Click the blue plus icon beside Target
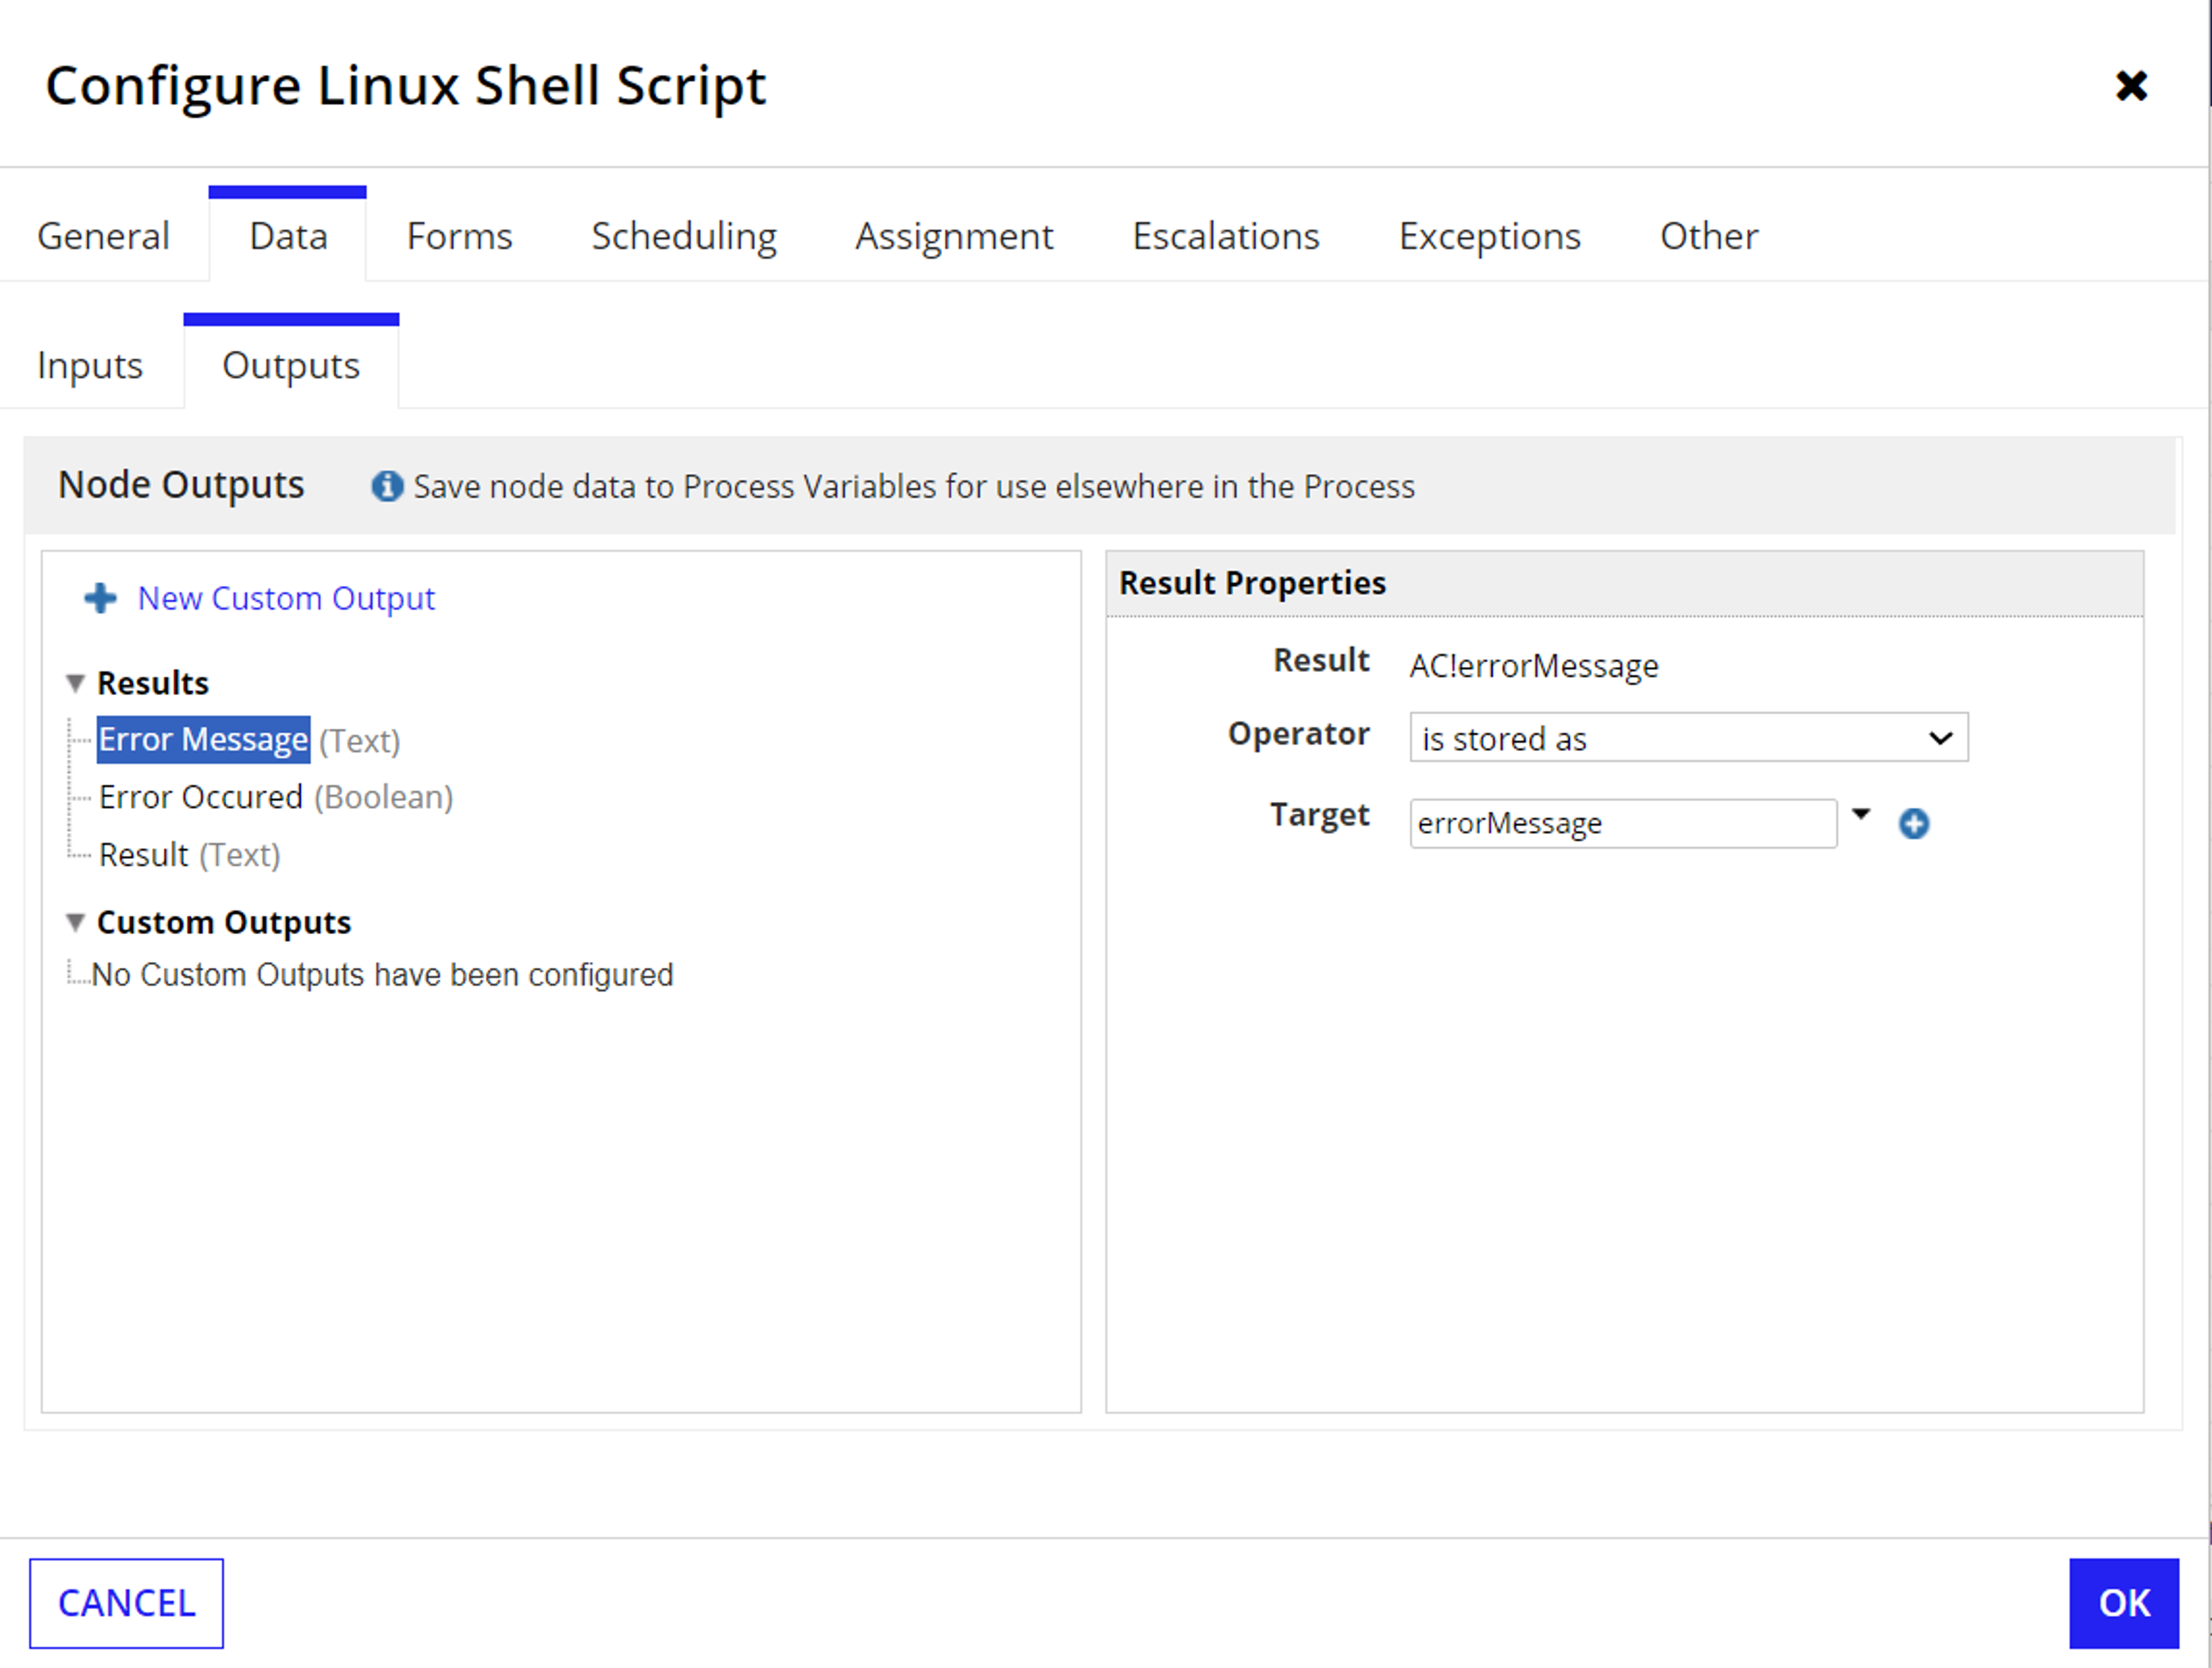This screenshot has height=1668, width=2212. (1913, 823)
